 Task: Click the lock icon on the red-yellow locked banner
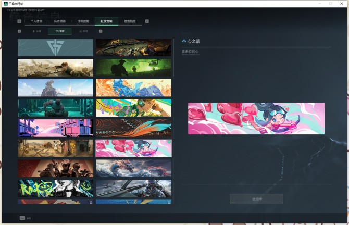91,203
